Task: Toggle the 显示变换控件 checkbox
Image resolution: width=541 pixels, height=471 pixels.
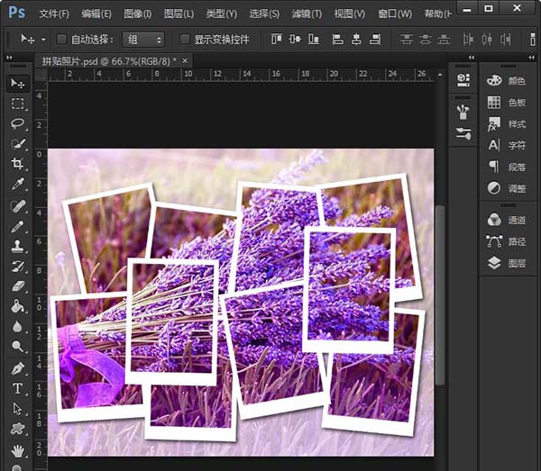Action: [185, 40]
